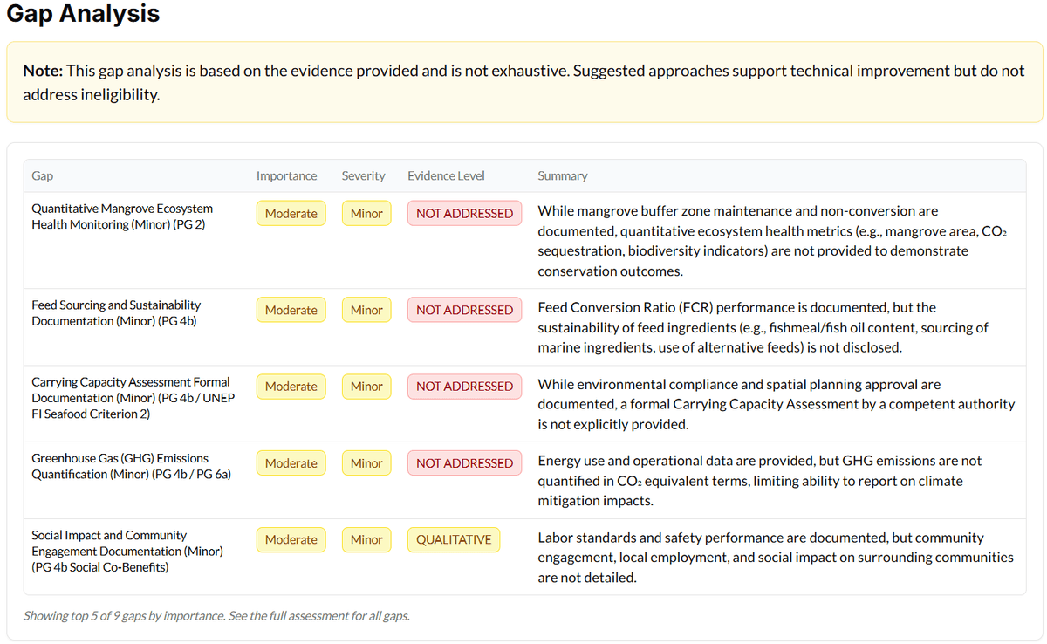This screenshot has width=1047, height=644.
Task: Click the Quantitative Mangrove Ecosystem Health Monitoring gap name
Action: 122,216
